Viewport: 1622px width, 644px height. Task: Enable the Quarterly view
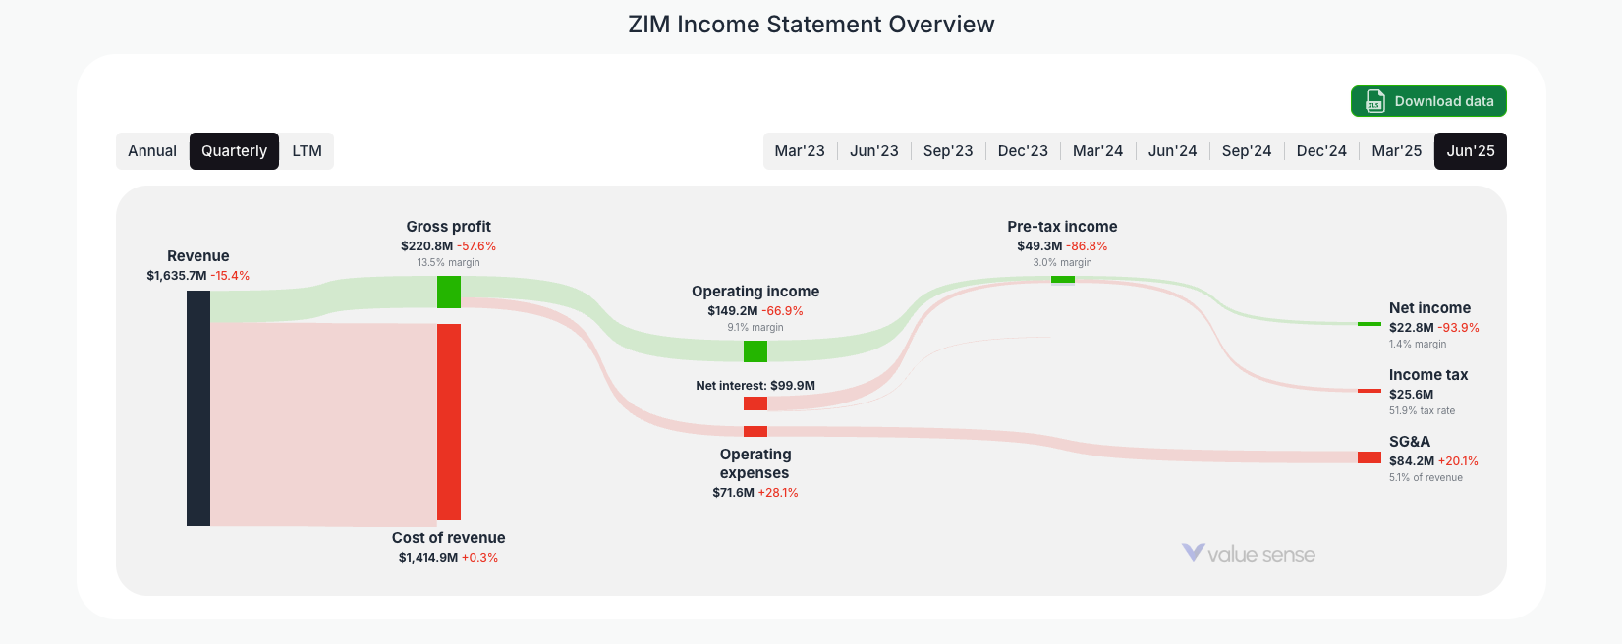[x=234, y=150]
